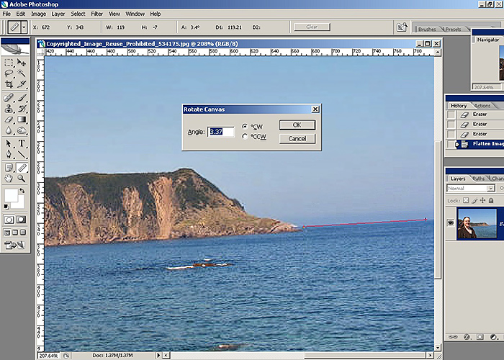This screenshot has height=360, width=504.
Task: Create new adjustment layer icon
Action: [494, 337]
